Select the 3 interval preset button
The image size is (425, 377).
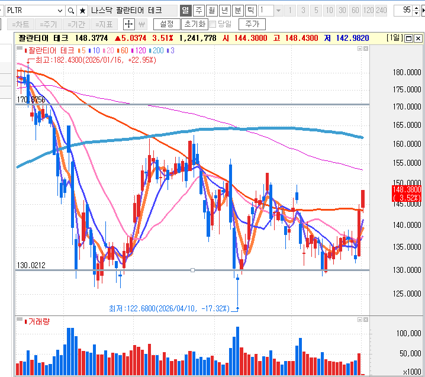point(303,11)
